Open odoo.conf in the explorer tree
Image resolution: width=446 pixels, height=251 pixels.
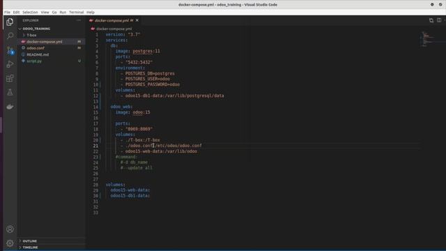pyautogui.click(x=36, y=48)
